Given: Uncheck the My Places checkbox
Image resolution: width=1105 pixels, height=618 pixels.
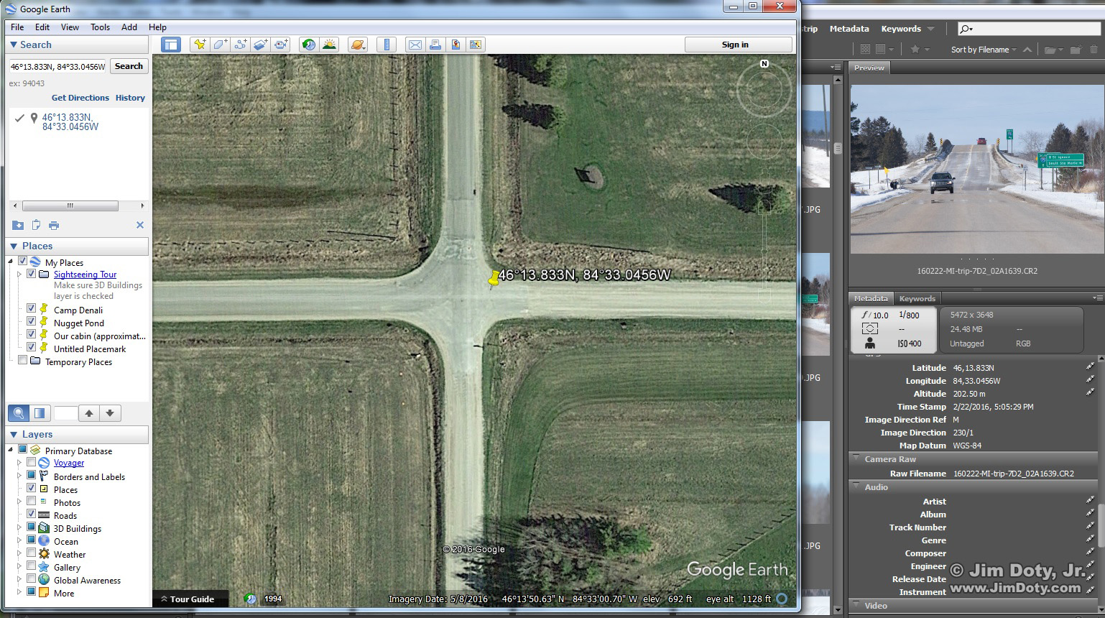Looking at the screenshot, I should click(x=22, y=262).
